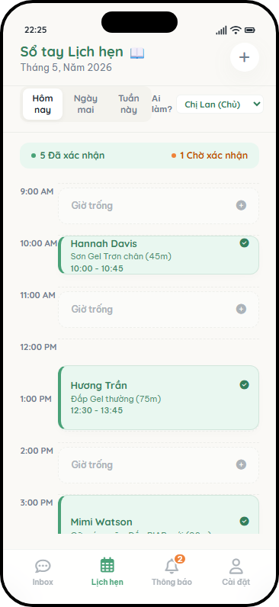279x607 pixels.
Task: Open the Inbox chat icon
Action: 43,567
